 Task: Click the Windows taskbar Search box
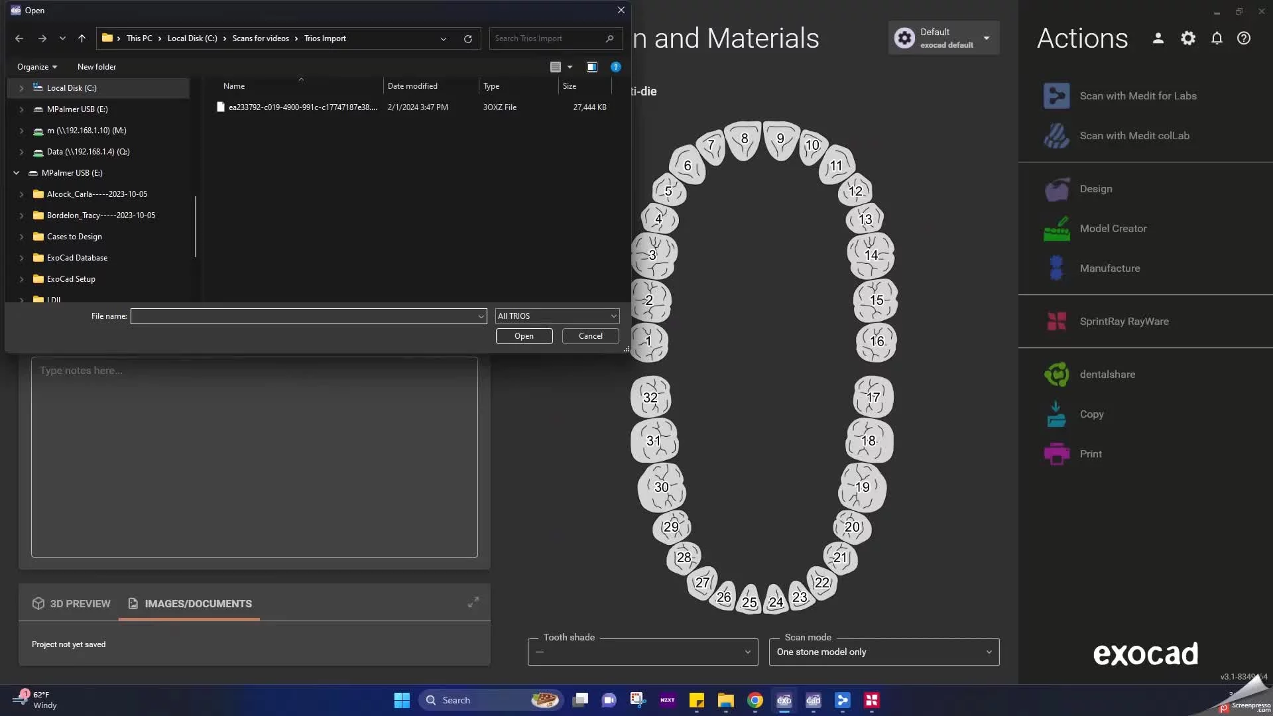492,700
